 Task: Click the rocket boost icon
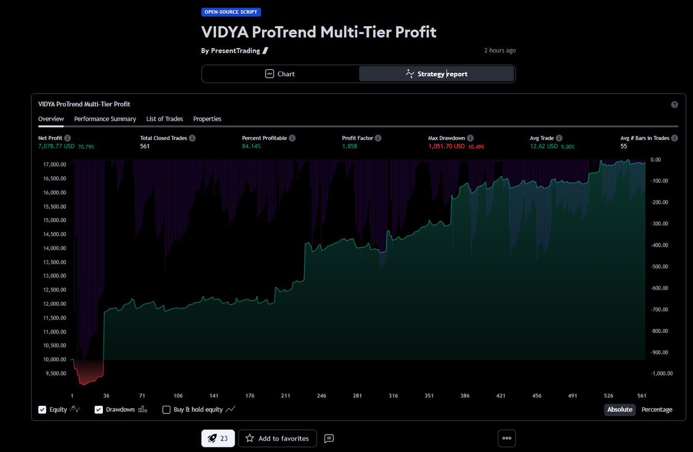click(x=211, y=439)
